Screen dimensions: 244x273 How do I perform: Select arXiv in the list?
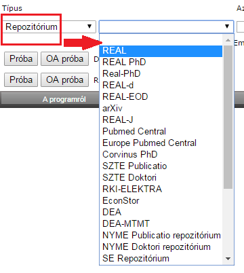coord(161,108)
